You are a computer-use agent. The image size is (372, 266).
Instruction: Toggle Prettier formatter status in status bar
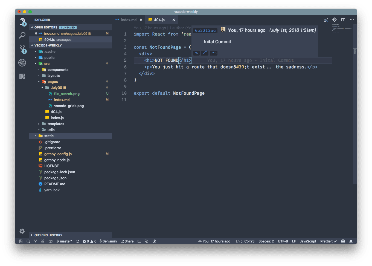(328, 241)
